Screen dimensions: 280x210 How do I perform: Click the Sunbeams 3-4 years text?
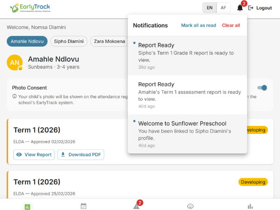[x=54, y=67]
